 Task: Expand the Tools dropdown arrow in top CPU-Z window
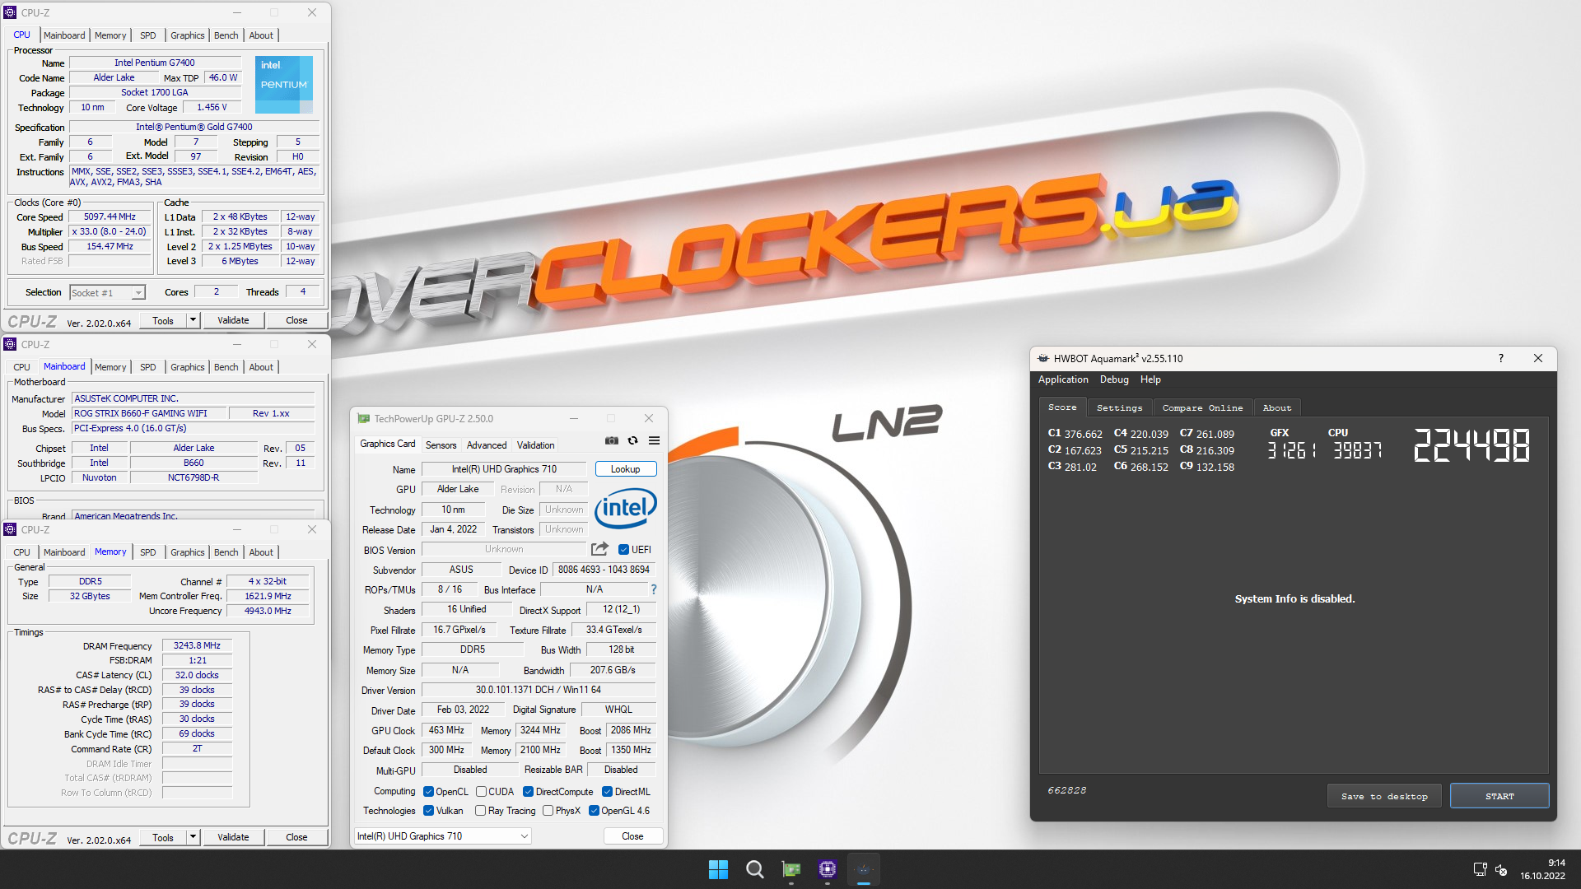point(194,320)
